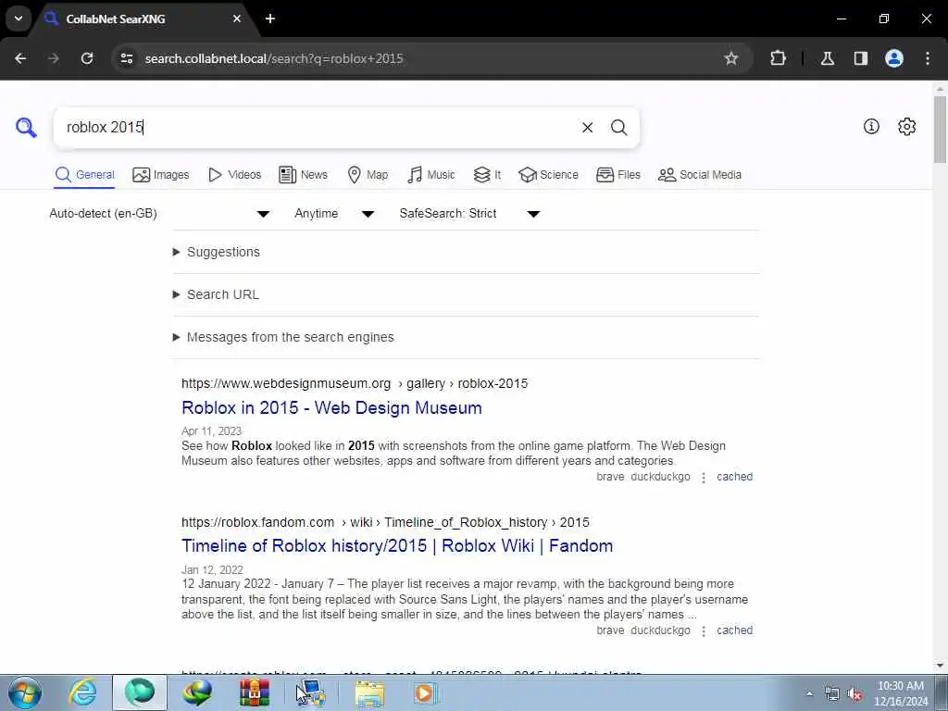Click the roblox.fandom.com result URL
The image size is (948, 711).
click(385, 522)
